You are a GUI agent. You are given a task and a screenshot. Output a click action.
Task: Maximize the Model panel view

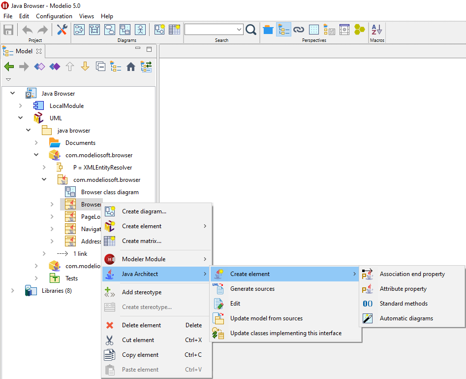point(149,49)
